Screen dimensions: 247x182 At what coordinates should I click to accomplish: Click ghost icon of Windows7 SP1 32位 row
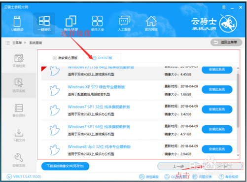point(55,110)
